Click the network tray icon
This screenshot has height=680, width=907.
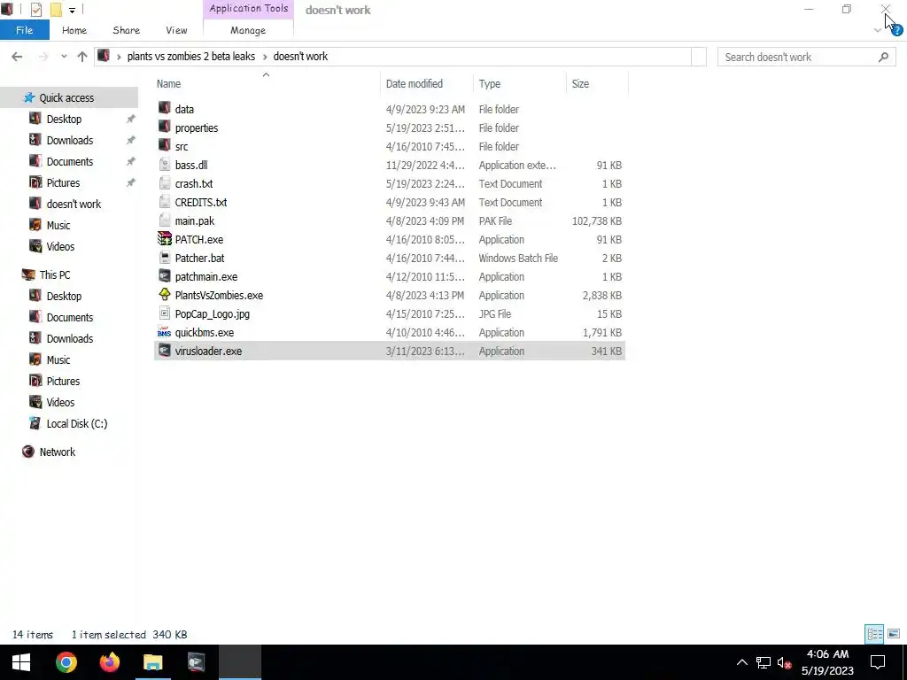(x=763, y=662)
